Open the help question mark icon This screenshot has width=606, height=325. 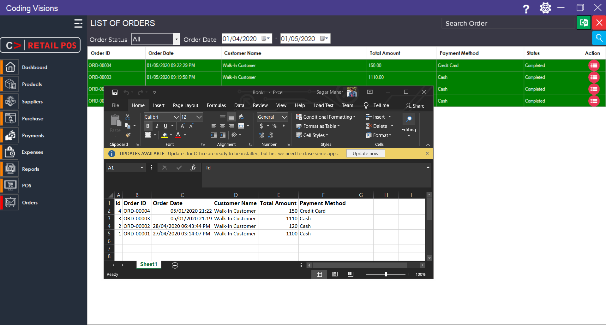pyautogui.click(x=526, y=9)
